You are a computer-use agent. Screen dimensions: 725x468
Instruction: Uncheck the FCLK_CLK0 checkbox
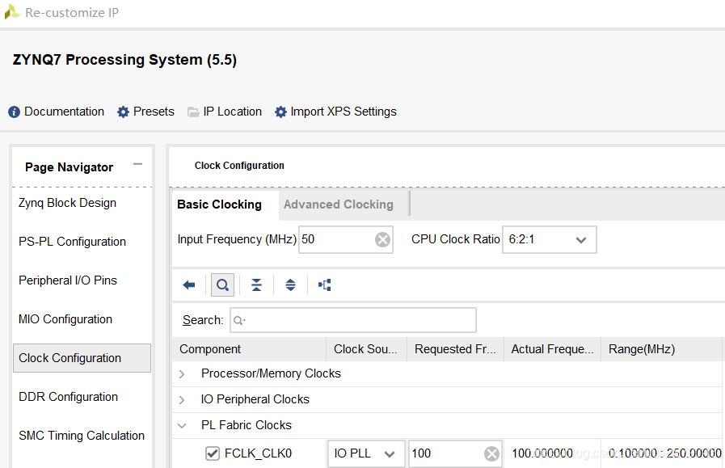[213, 453]
